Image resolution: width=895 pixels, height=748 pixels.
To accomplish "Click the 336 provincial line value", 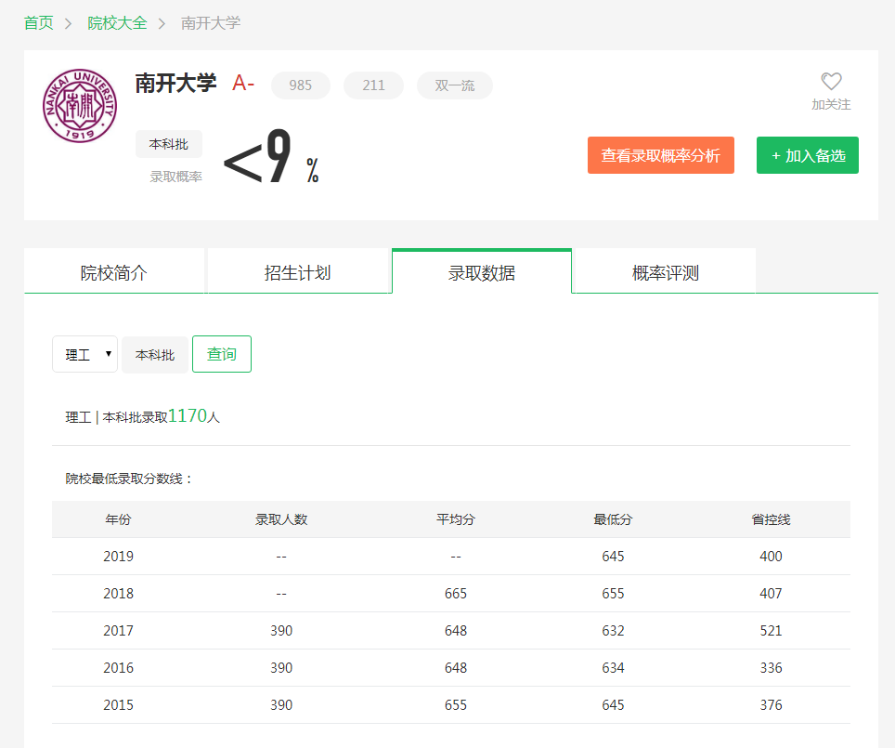I will pyautogui.click(x=771, y=667).
